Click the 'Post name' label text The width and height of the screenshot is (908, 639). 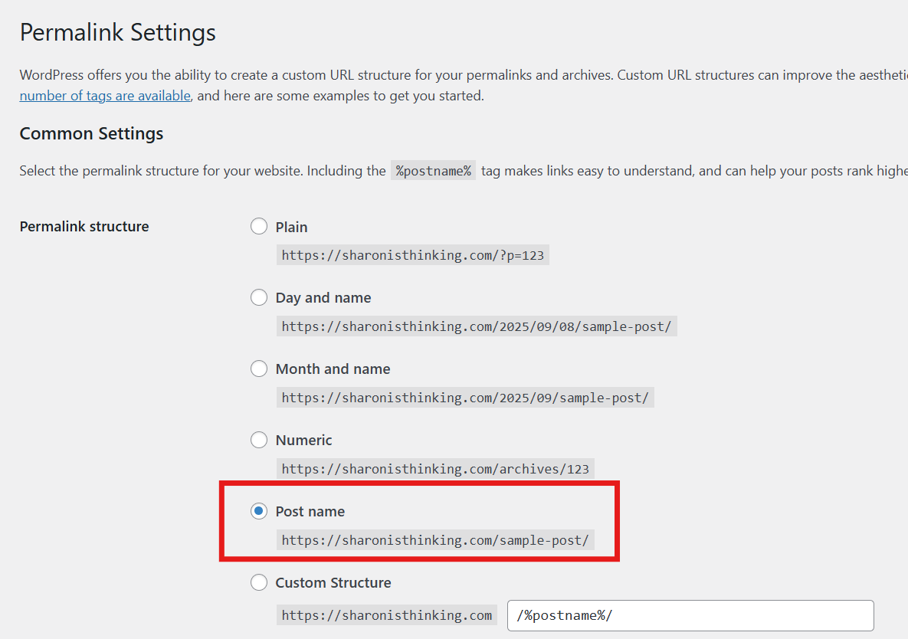coord(310,512)
